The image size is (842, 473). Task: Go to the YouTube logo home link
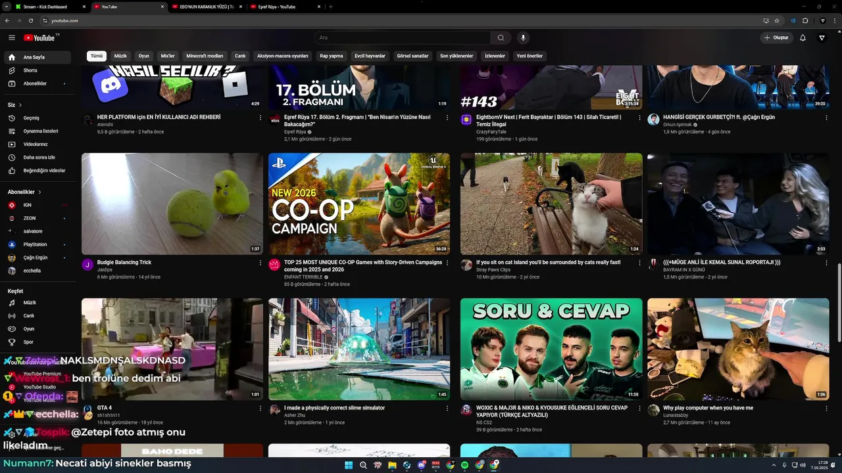coord(39,38)
